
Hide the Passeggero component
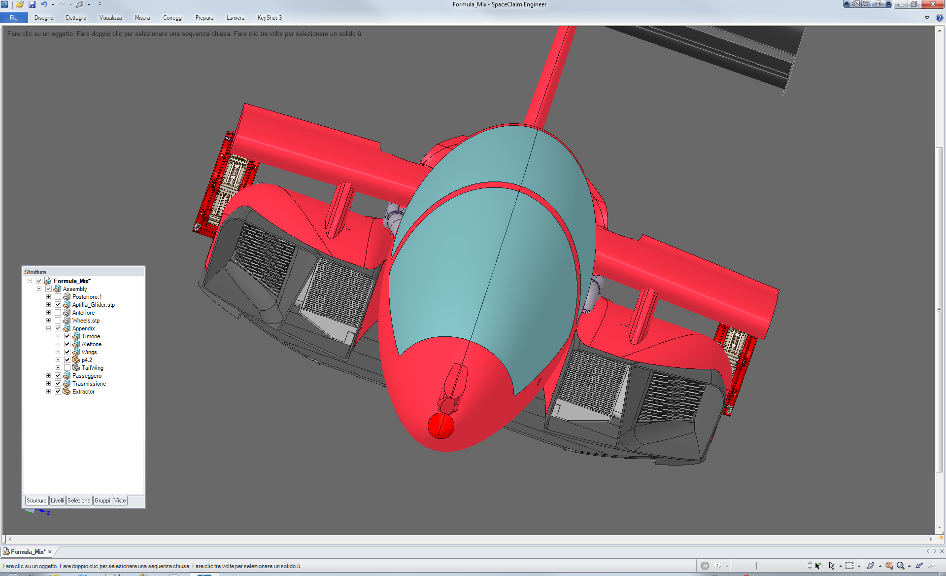[58, 376]
